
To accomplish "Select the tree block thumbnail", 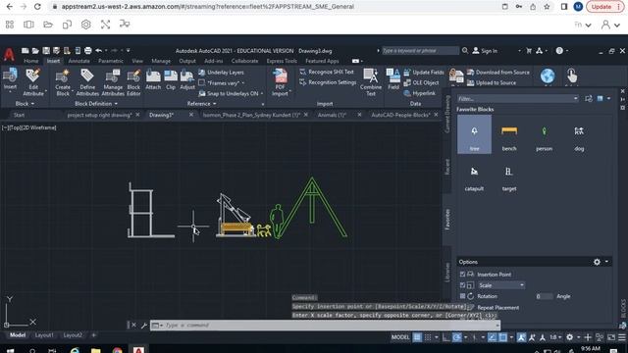I will click(474, 134).
